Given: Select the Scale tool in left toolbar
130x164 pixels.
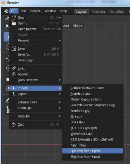Looking at the screenshot, I should (x=8, y=78).
